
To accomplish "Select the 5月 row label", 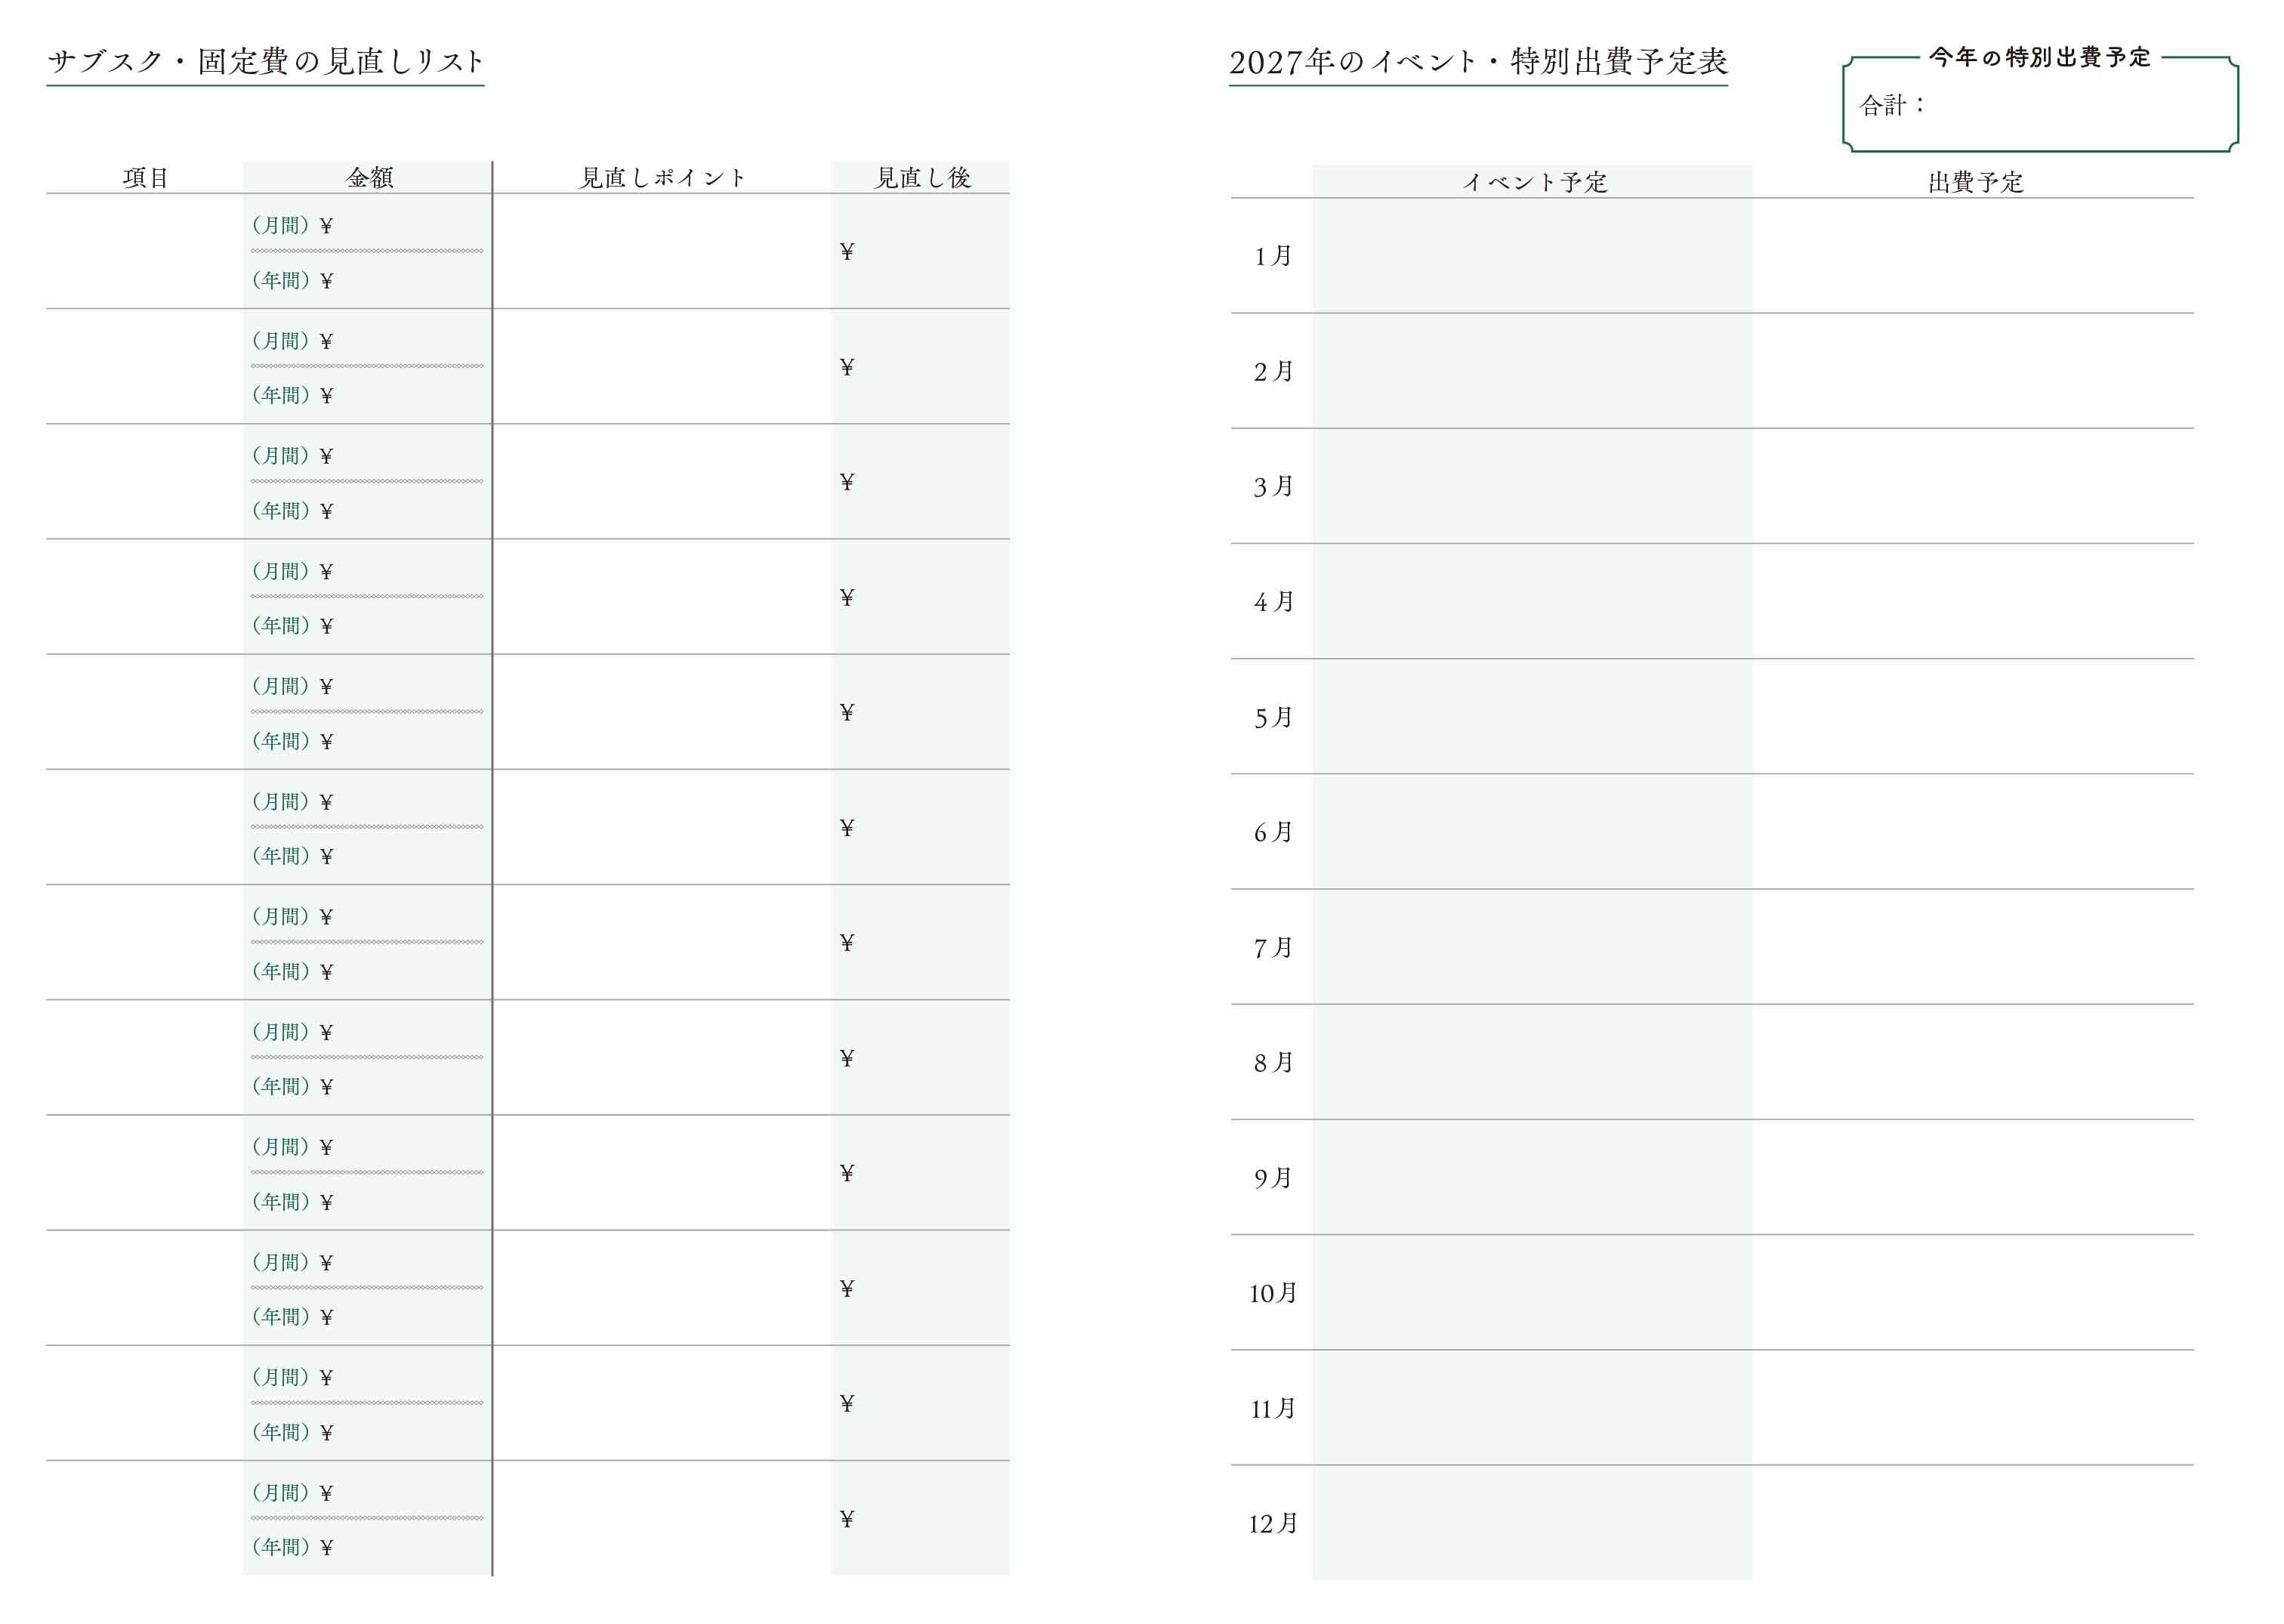I will 1273,717.
